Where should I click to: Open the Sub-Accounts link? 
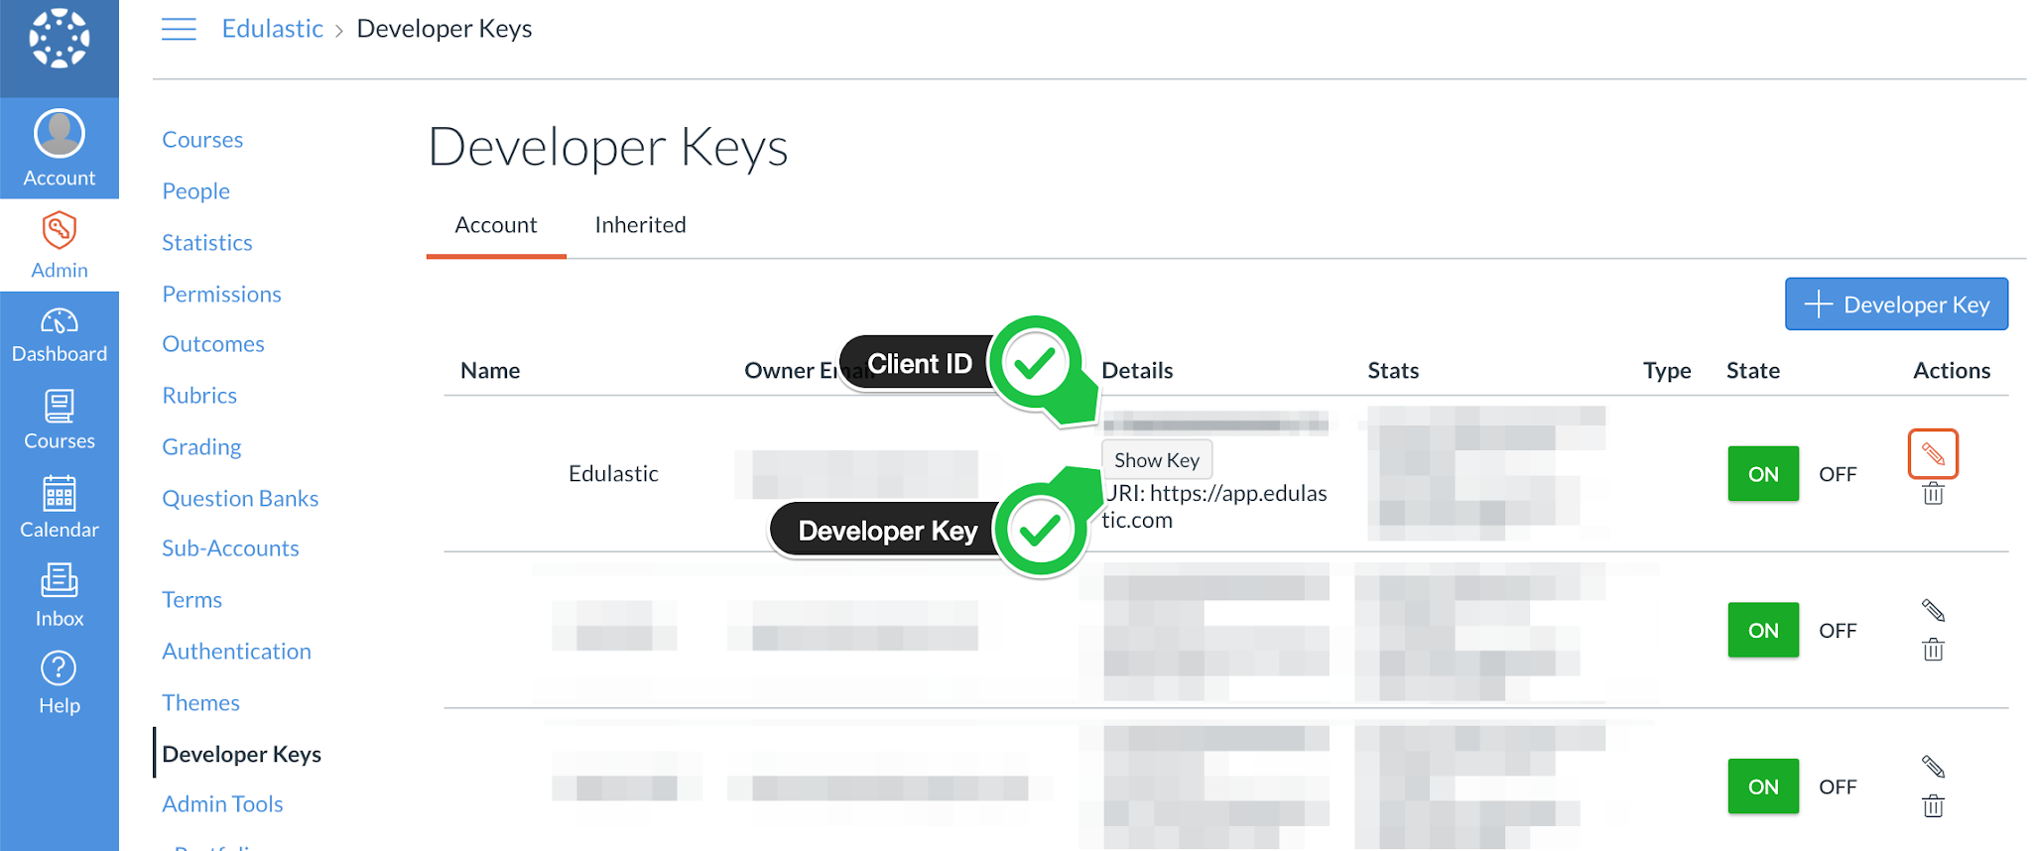(230, 548)
